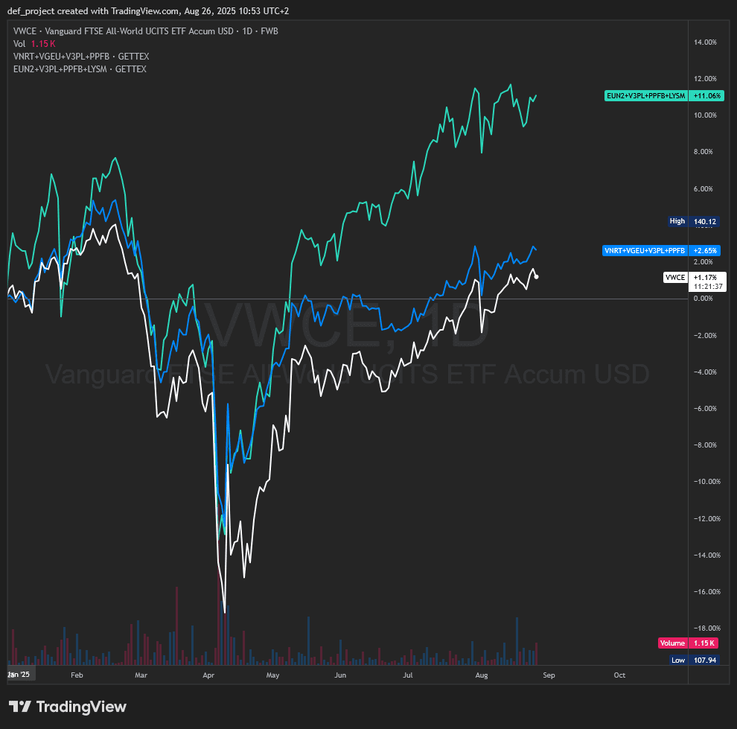Click the Jan '25 date label
This screenshot has height=729, width=737.
(x=19, y=675)
